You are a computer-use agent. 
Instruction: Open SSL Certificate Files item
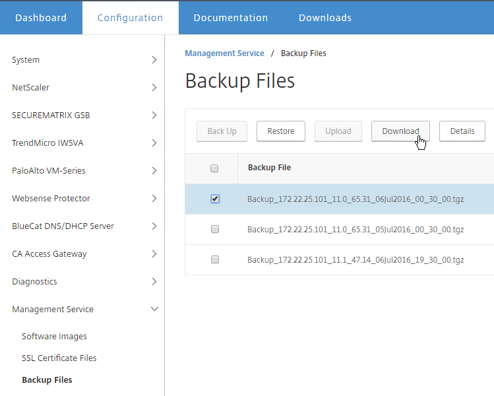[59, 358]
